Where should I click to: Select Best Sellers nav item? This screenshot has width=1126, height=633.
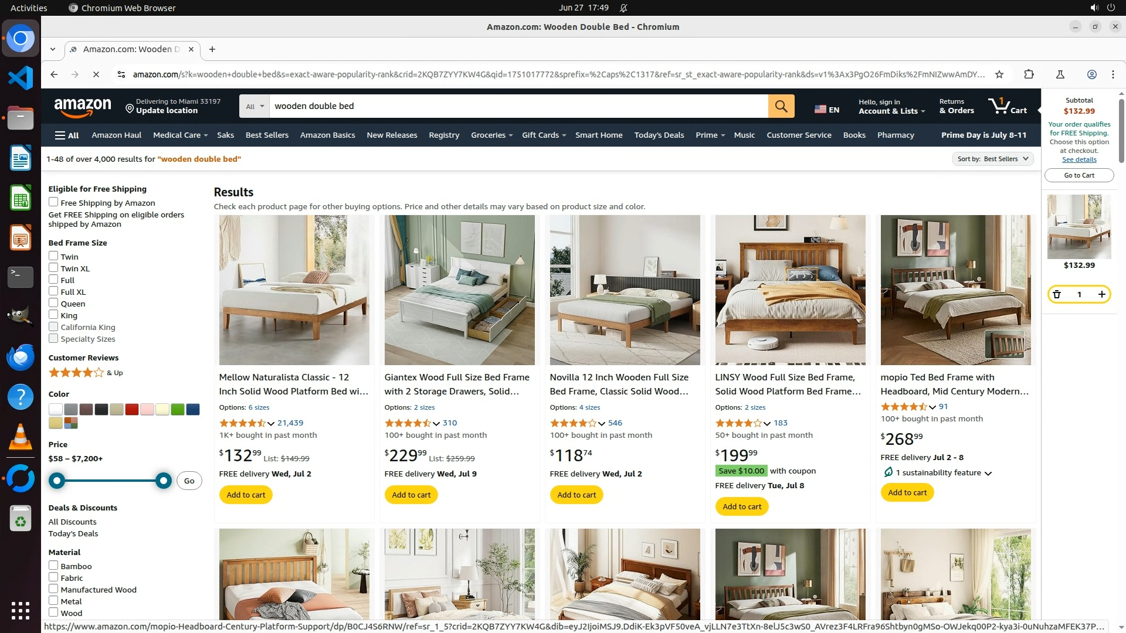tap(267, 135)
